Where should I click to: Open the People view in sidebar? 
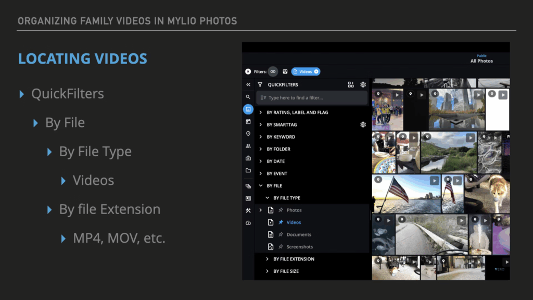coord(248,146)
